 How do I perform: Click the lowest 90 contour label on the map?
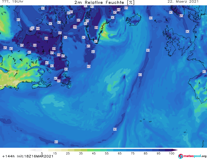click(x=56, y=142)
